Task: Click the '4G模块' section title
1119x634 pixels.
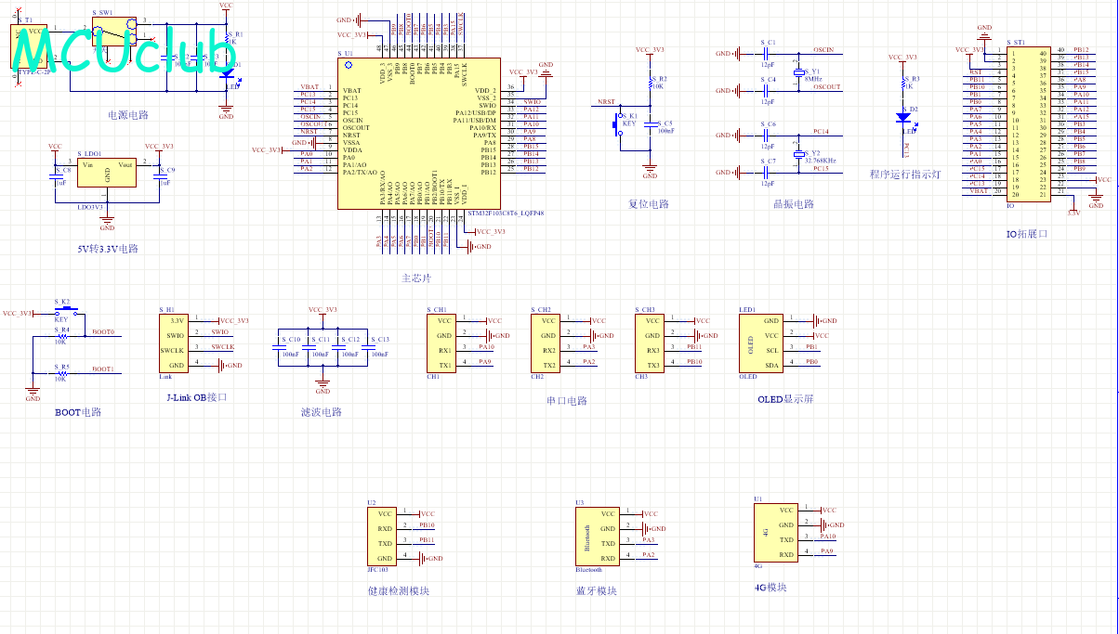Action: click(771, 588)
